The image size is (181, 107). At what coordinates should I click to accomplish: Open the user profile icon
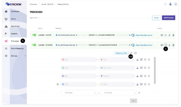170,4
